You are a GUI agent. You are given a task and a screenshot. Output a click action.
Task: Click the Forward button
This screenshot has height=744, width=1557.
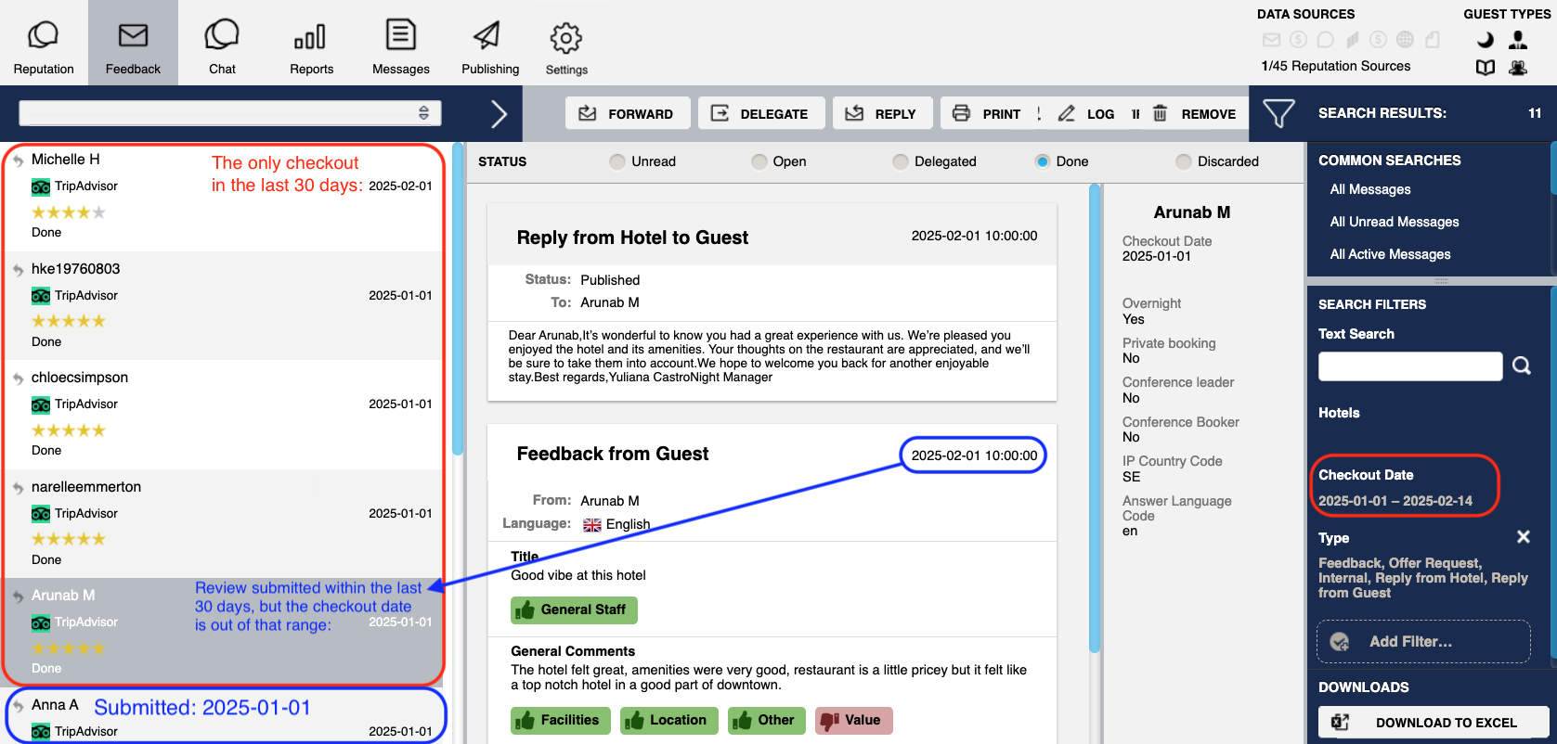628,113
